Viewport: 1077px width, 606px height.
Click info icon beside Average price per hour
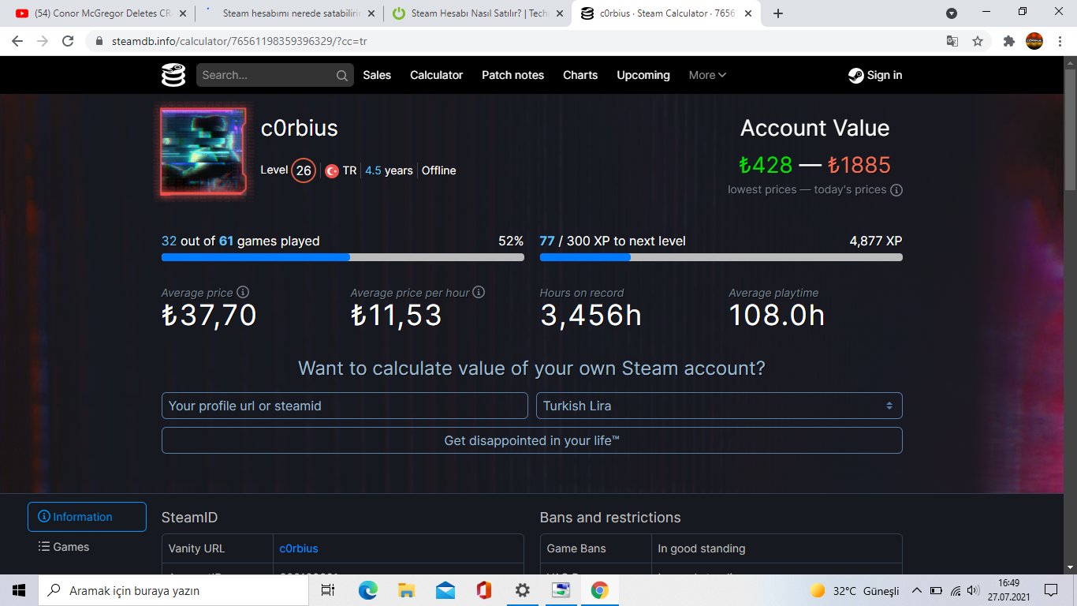(479, 292)
